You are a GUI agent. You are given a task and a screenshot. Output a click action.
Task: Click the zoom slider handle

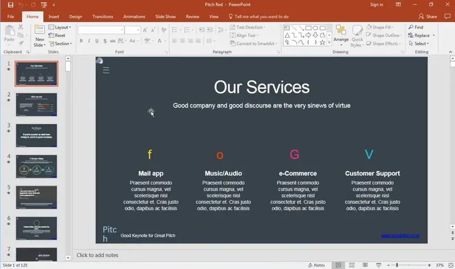point(397,265)
